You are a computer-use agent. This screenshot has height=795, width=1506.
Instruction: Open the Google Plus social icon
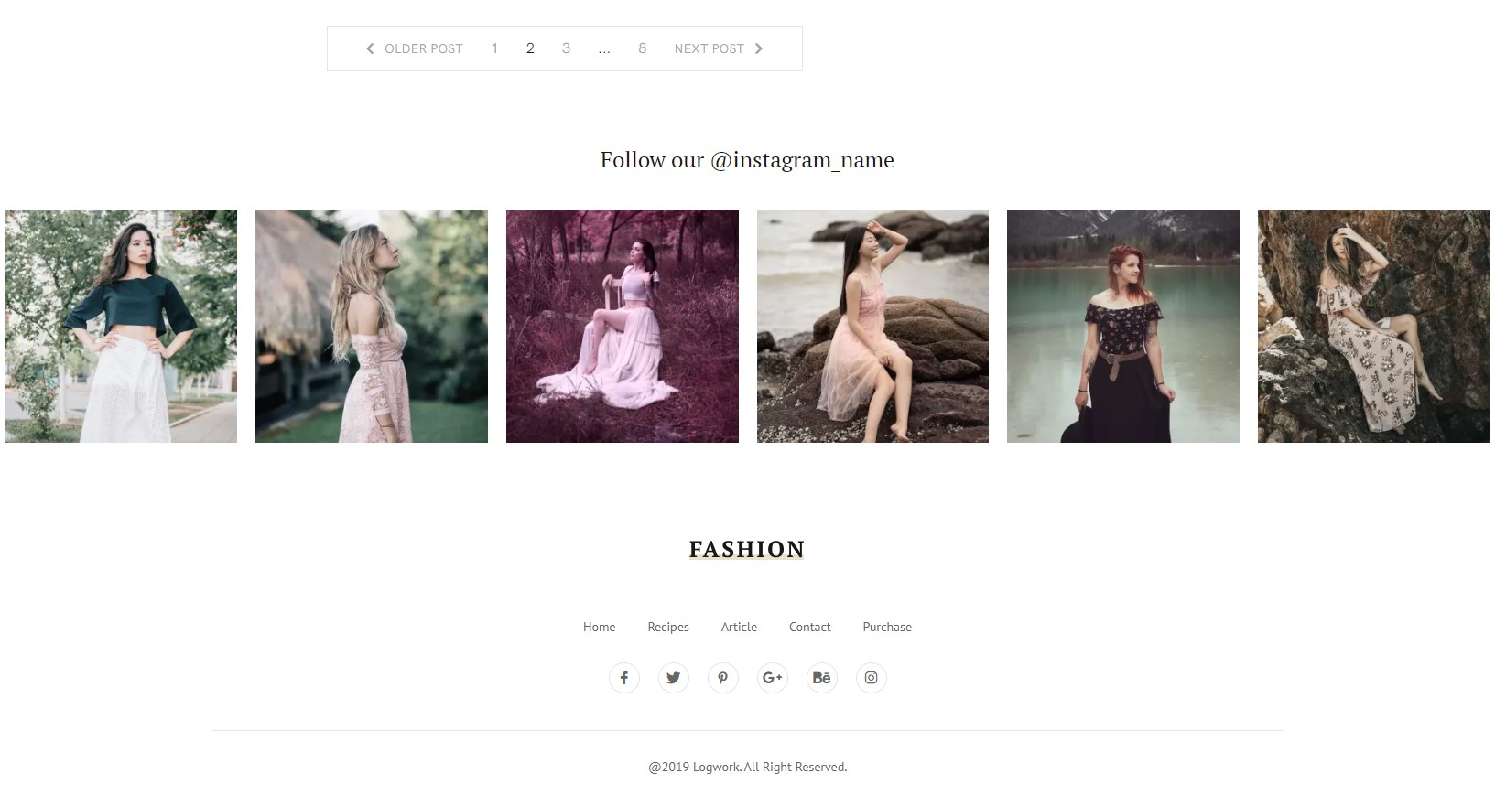(773, 678)
